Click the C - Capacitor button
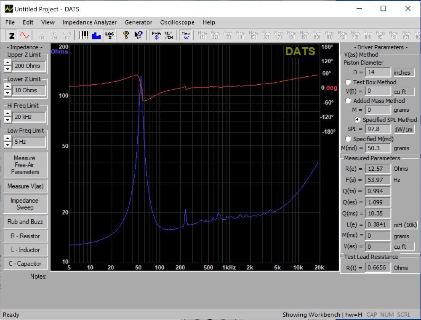421x320 pixels. [25, 264]
